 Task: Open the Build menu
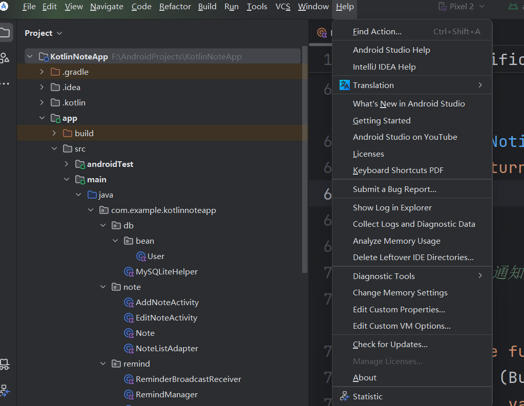click(207, 7)
